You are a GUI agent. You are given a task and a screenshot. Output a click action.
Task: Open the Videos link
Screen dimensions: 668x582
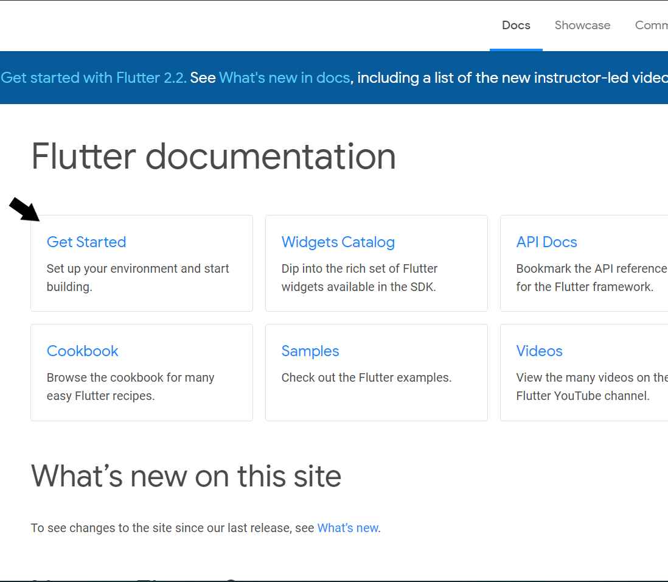[x=539, y=351]
